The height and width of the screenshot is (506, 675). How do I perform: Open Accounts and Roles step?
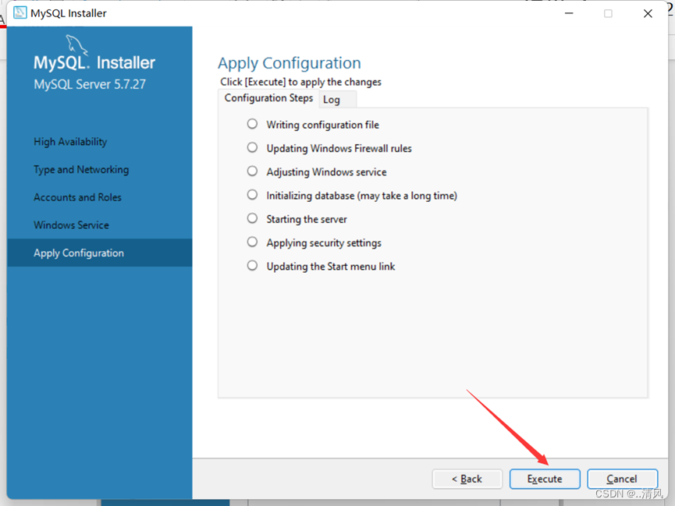click(x=77, y=197)
